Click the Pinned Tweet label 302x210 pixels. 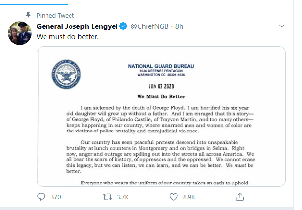[56, 16]
